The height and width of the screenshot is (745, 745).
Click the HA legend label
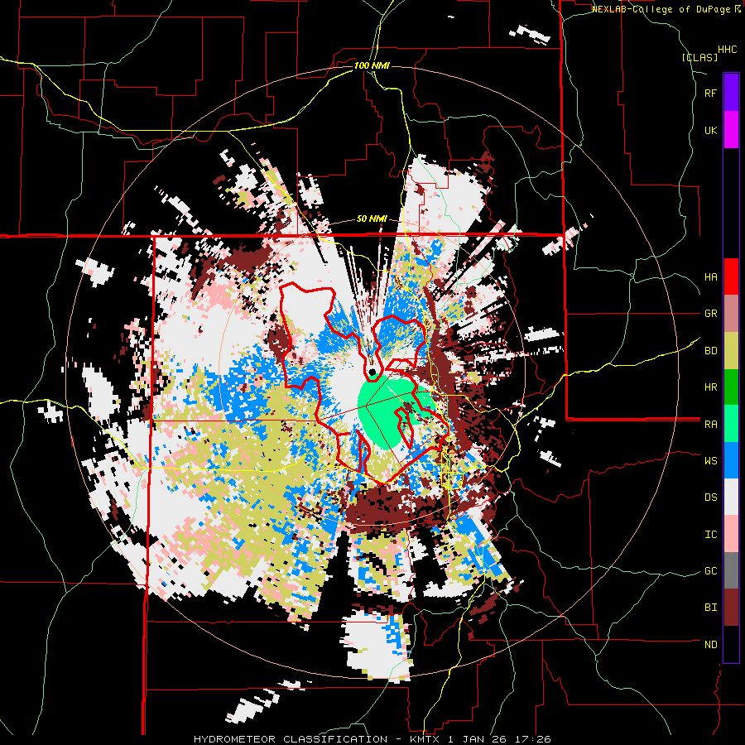710,277
